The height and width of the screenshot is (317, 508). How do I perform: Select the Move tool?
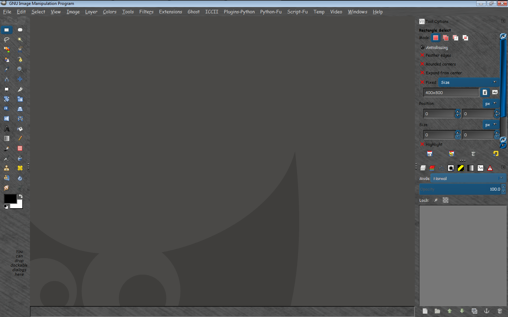click(x=20, y=79)
